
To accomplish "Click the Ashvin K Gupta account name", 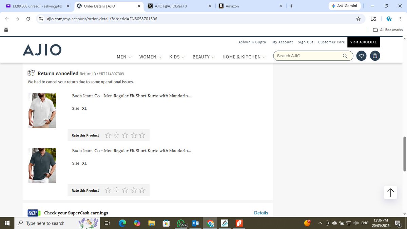I will click(252, 42).
